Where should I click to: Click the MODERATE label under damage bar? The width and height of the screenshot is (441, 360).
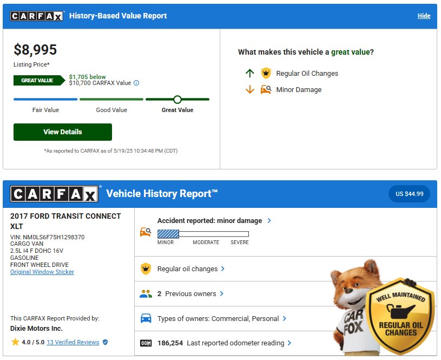(x=206, y=243)
